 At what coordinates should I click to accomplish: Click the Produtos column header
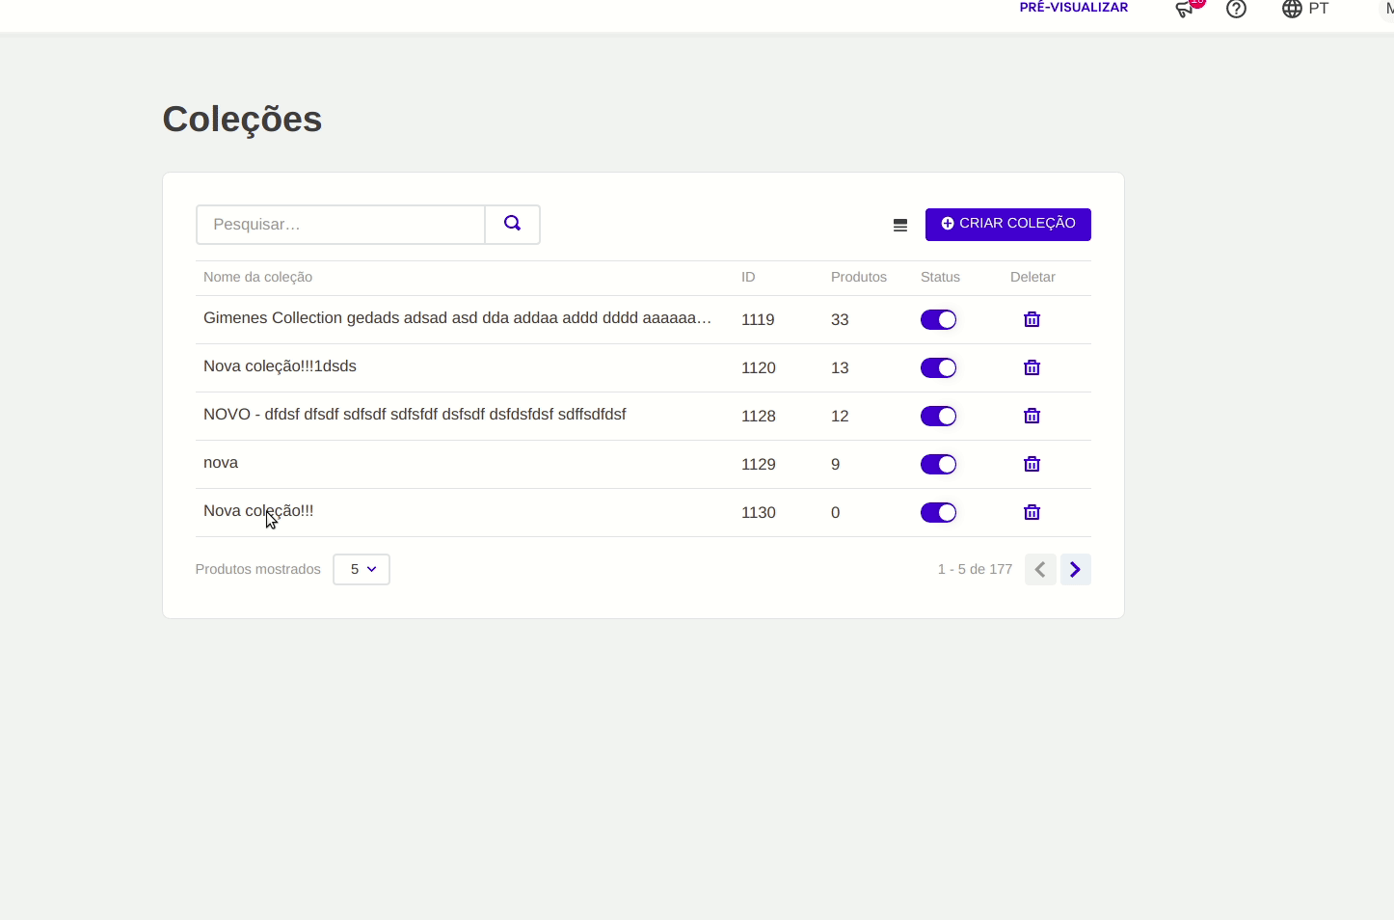[859, 277]
